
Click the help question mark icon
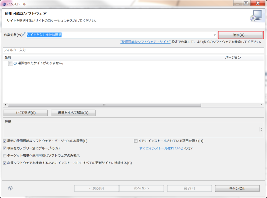(10, 188)
